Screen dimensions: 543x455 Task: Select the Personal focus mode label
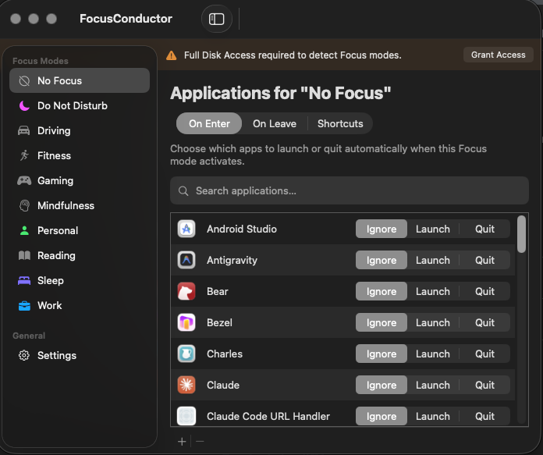pyautogui.click(x=58, y=230)
